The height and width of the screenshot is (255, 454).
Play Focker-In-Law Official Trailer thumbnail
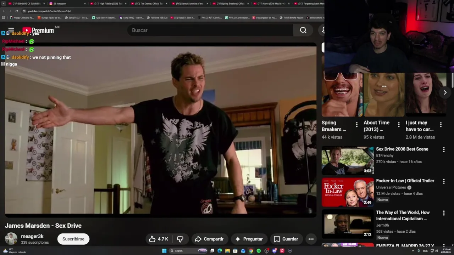point(348,192)
